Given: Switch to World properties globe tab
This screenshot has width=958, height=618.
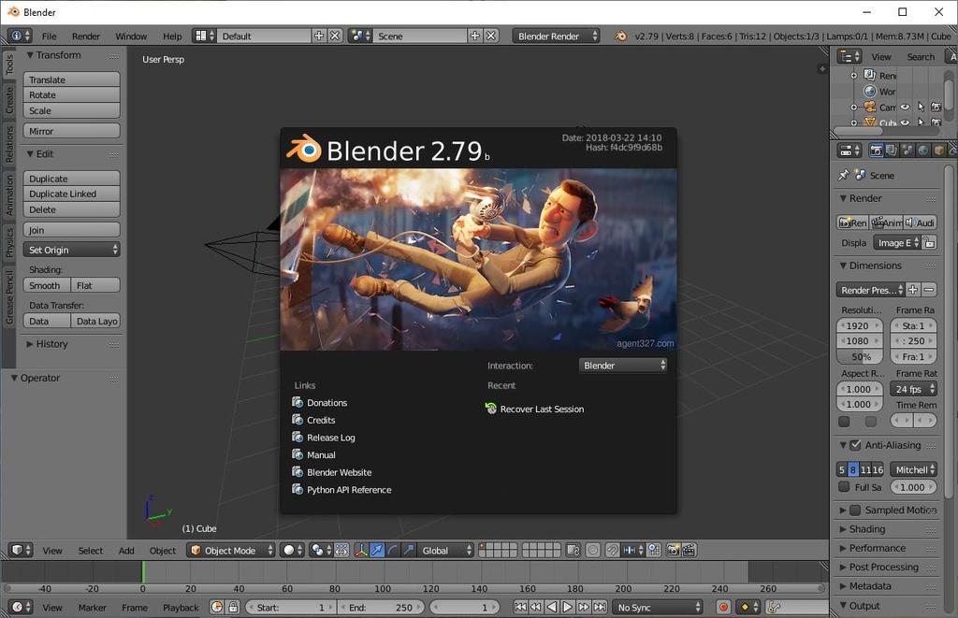Looking at the screenshot, I should point(923,151).
